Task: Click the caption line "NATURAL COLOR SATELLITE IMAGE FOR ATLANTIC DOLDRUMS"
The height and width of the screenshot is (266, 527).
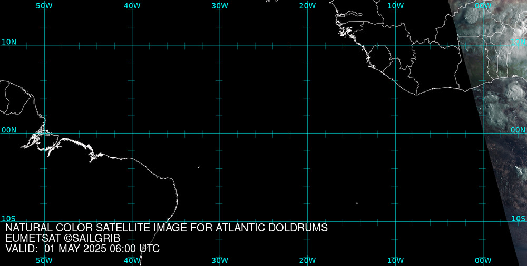Action: 167,228
